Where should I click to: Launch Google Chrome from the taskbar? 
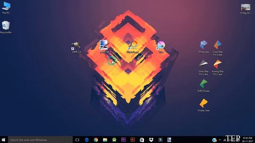coord(96,140)
